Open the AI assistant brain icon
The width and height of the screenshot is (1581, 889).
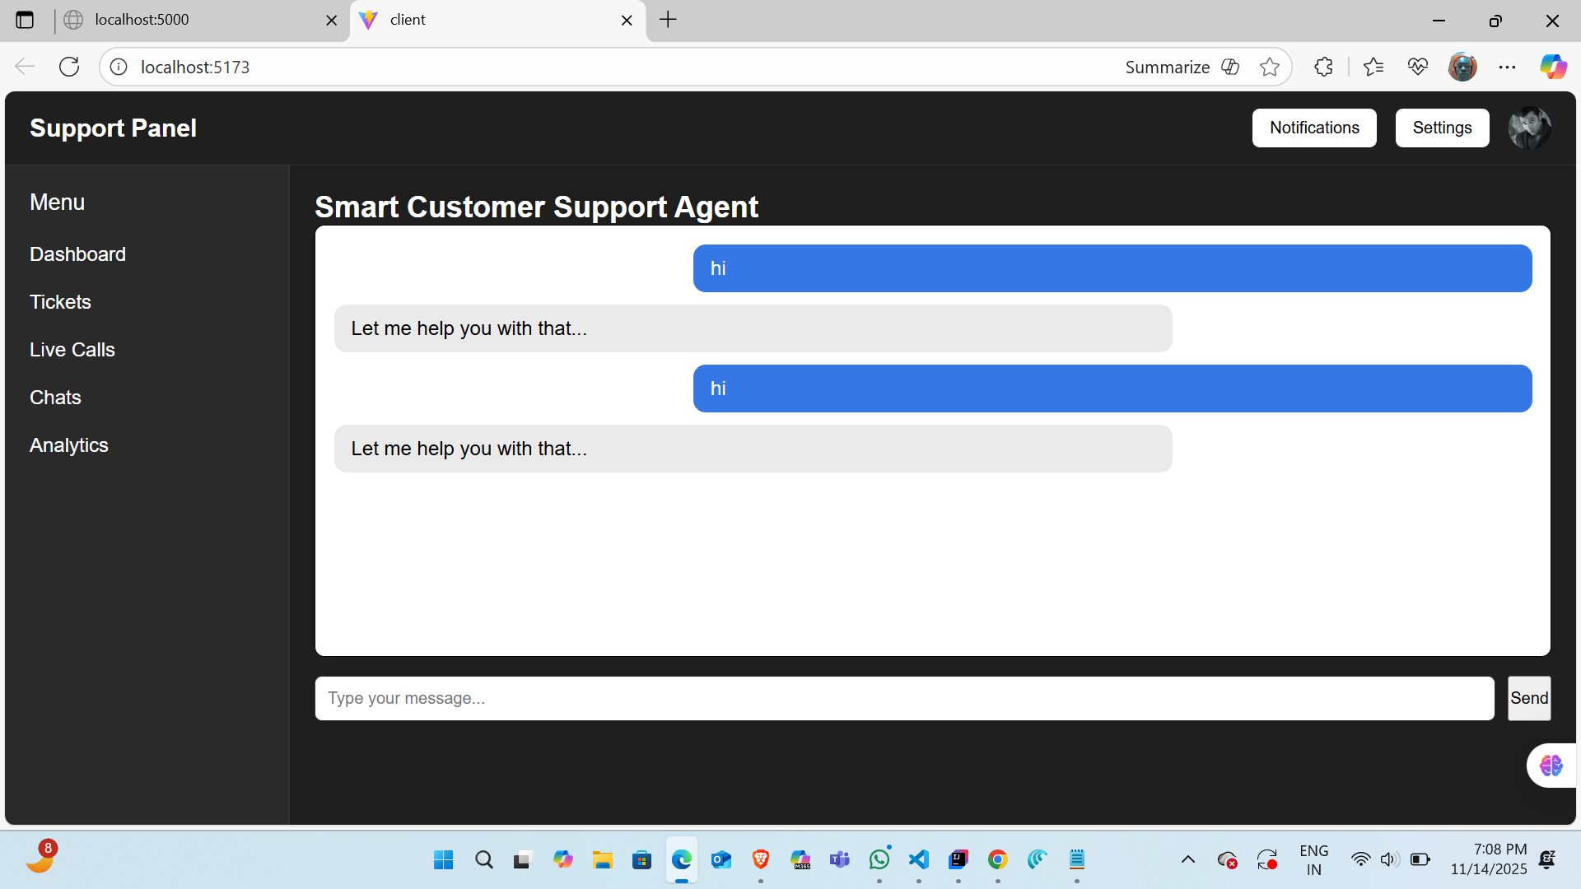pyautogui.click(x=1551, y=765)
